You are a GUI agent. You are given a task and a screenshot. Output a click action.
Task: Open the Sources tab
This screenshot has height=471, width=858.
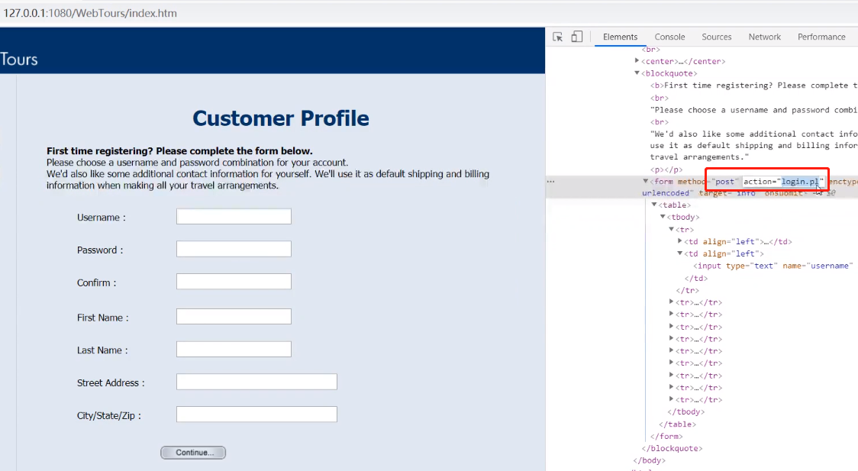pos(716,37)
